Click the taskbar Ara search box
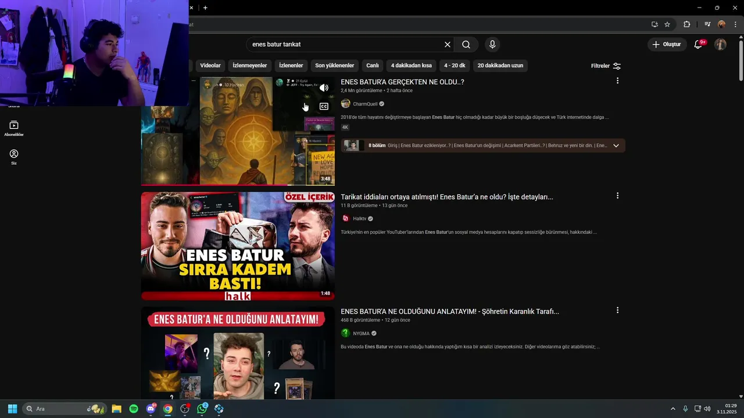 pyautogui.click(x=65, y=409)
